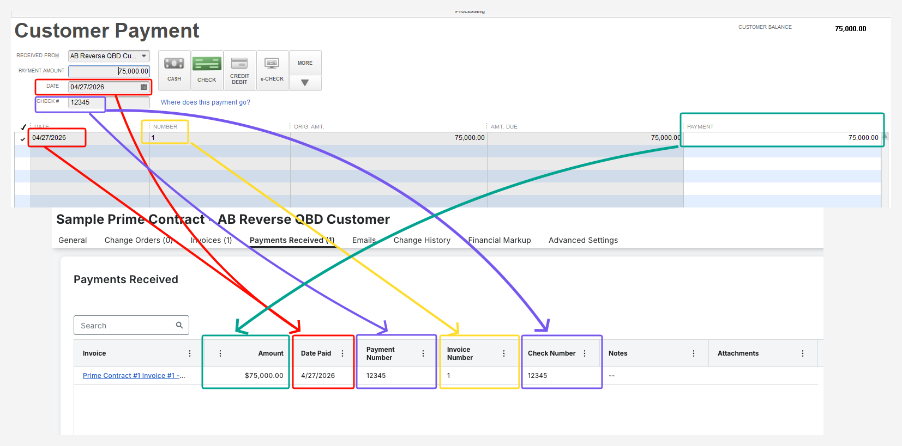Click the Payment cell showing 75,000.00
Screen dimensions: 902x446
tap(782, 138)
